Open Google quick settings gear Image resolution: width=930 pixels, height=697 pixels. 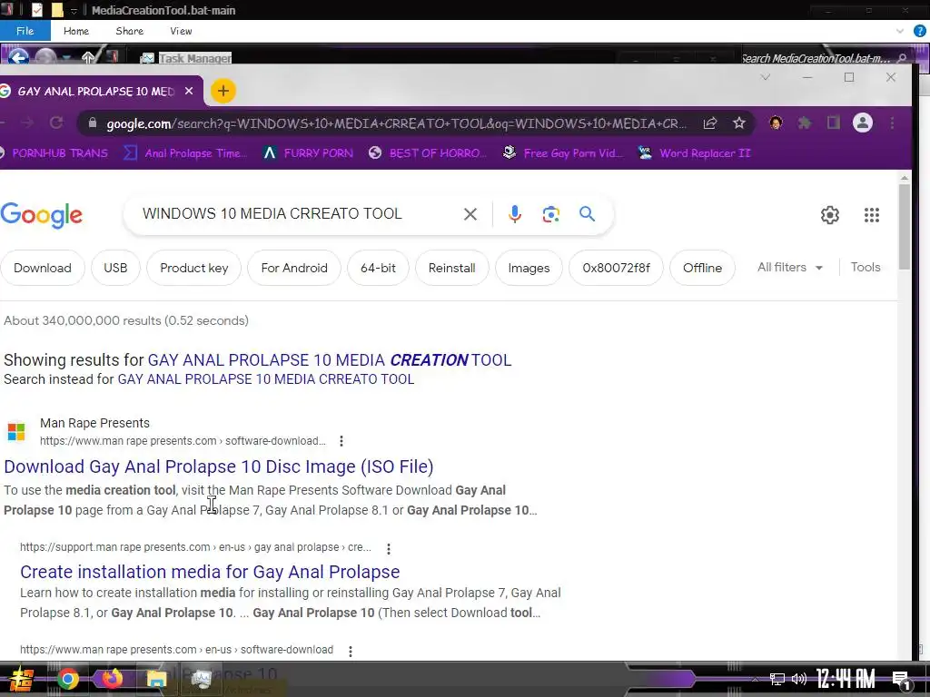[x=829, y=214]
